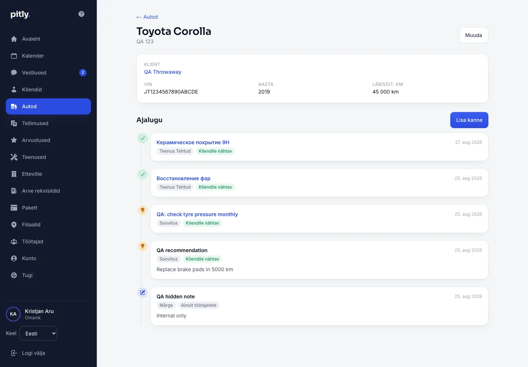Click the Töötajad group icon

(x=14, y=241)
